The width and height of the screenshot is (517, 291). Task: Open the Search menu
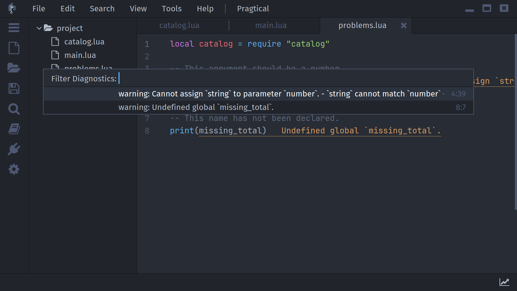(102, 9)
